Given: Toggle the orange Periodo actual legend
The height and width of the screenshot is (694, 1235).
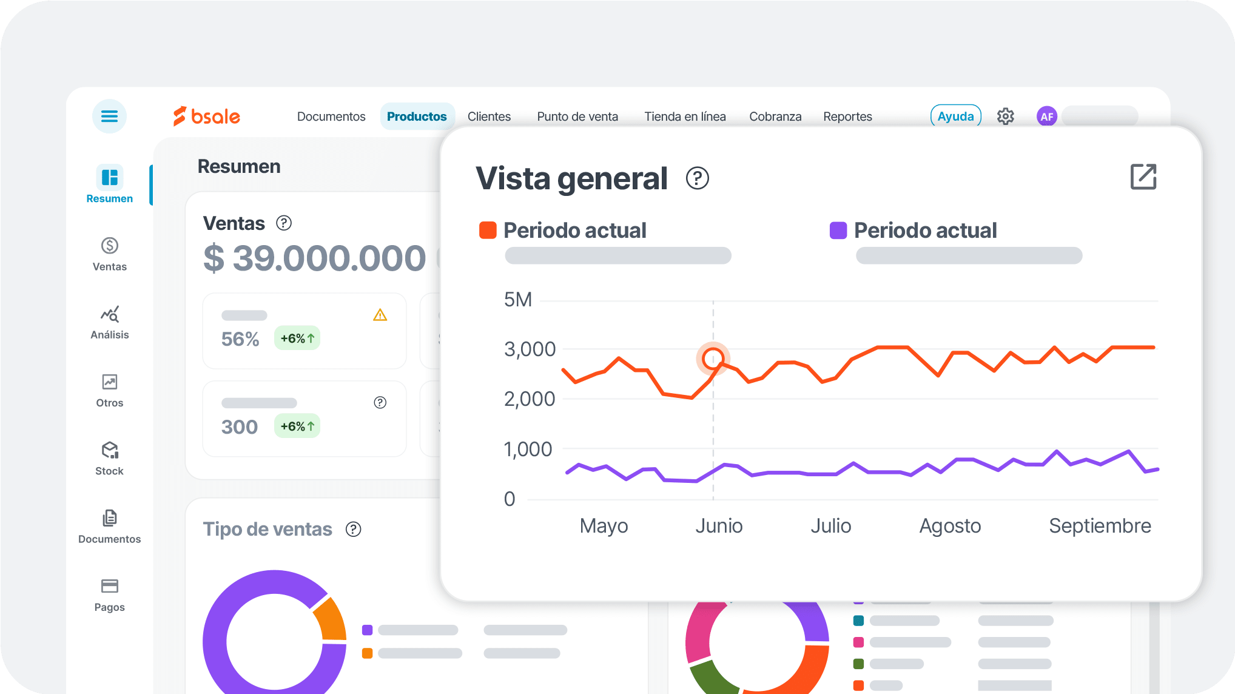Looking at the screenshot, I should 488,229.
